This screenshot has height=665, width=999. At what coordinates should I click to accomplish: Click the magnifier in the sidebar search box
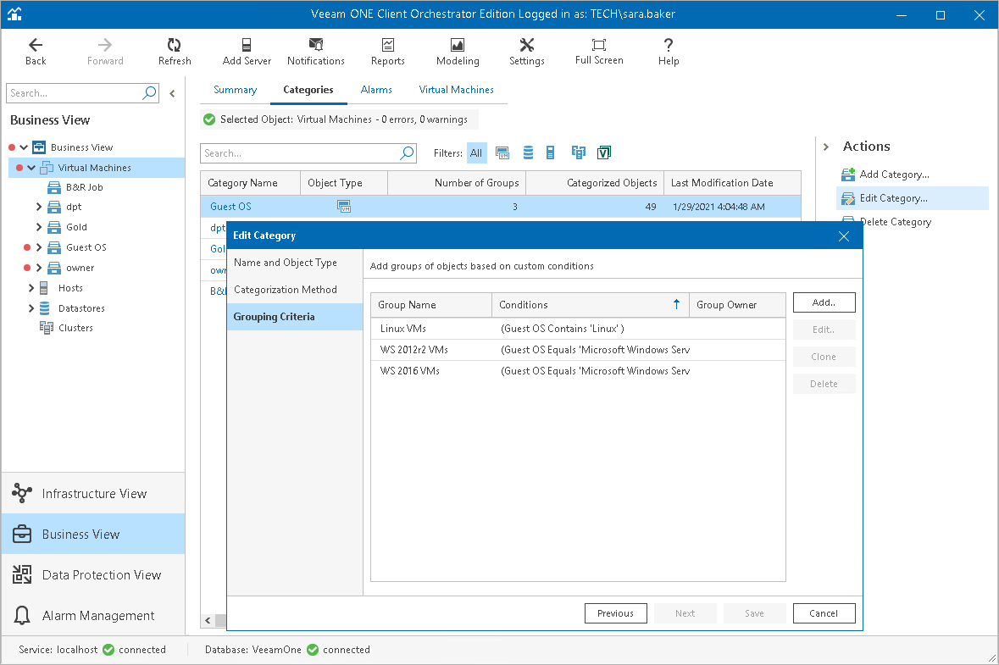tap(149, 93)
